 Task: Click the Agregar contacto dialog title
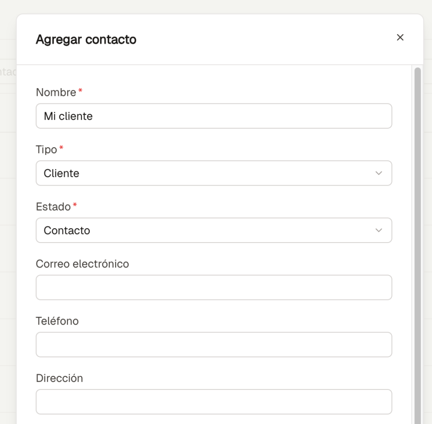[86, 40]
